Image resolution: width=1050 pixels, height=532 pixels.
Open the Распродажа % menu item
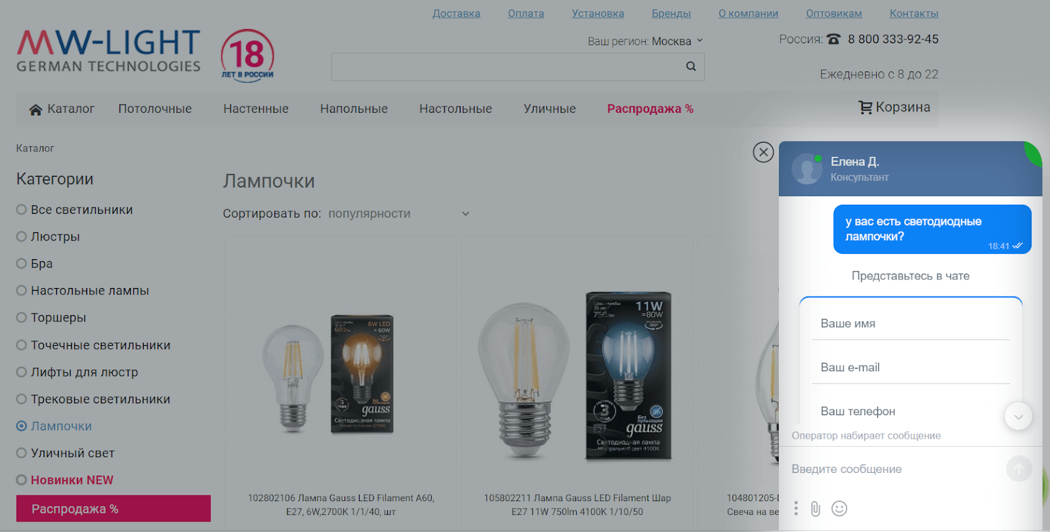pyautogui.click(x=650, y=109)
